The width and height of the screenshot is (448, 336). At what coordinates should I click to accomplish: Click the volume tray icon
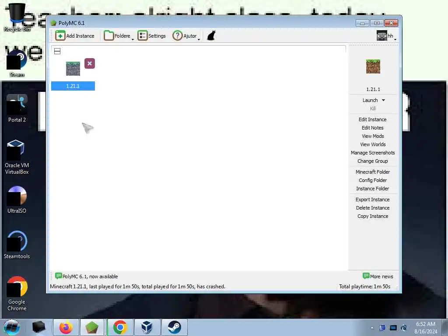404,328
